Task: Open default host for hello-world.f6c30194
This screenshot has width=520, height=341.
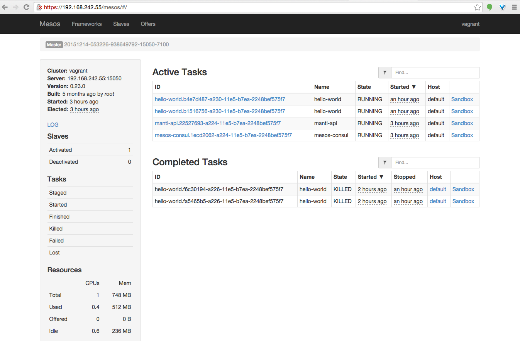Action: click(438, 189)
